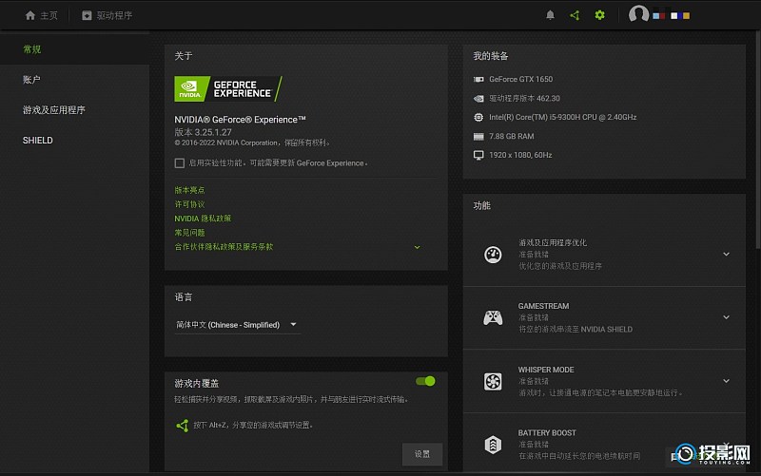Click the 版本 3.25.1.27 text
Screen dimensions: 761x476
click(203, 132)
